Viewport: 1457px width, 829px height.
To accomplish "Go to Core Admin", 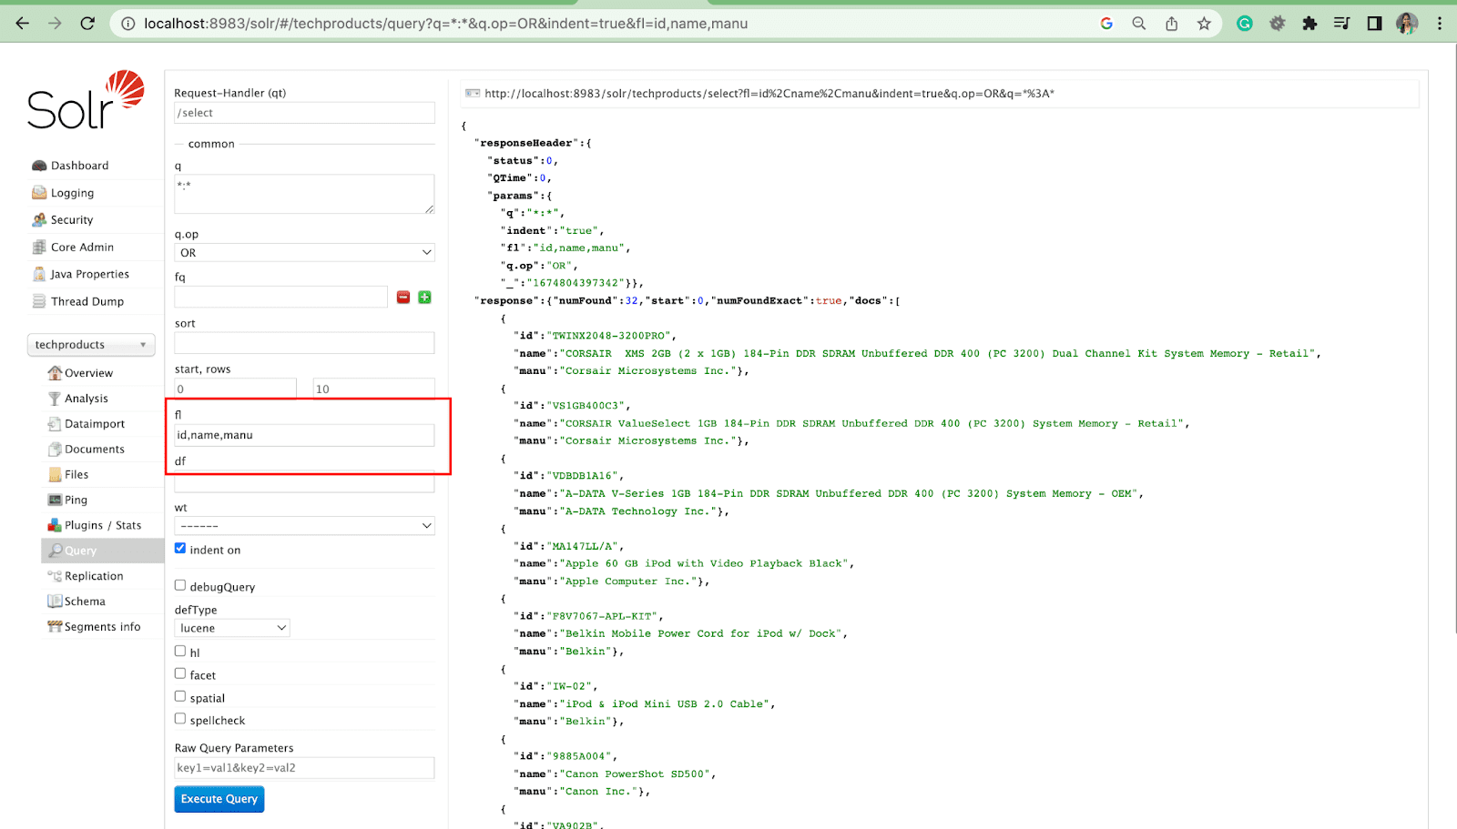I will tap(82, 248).
